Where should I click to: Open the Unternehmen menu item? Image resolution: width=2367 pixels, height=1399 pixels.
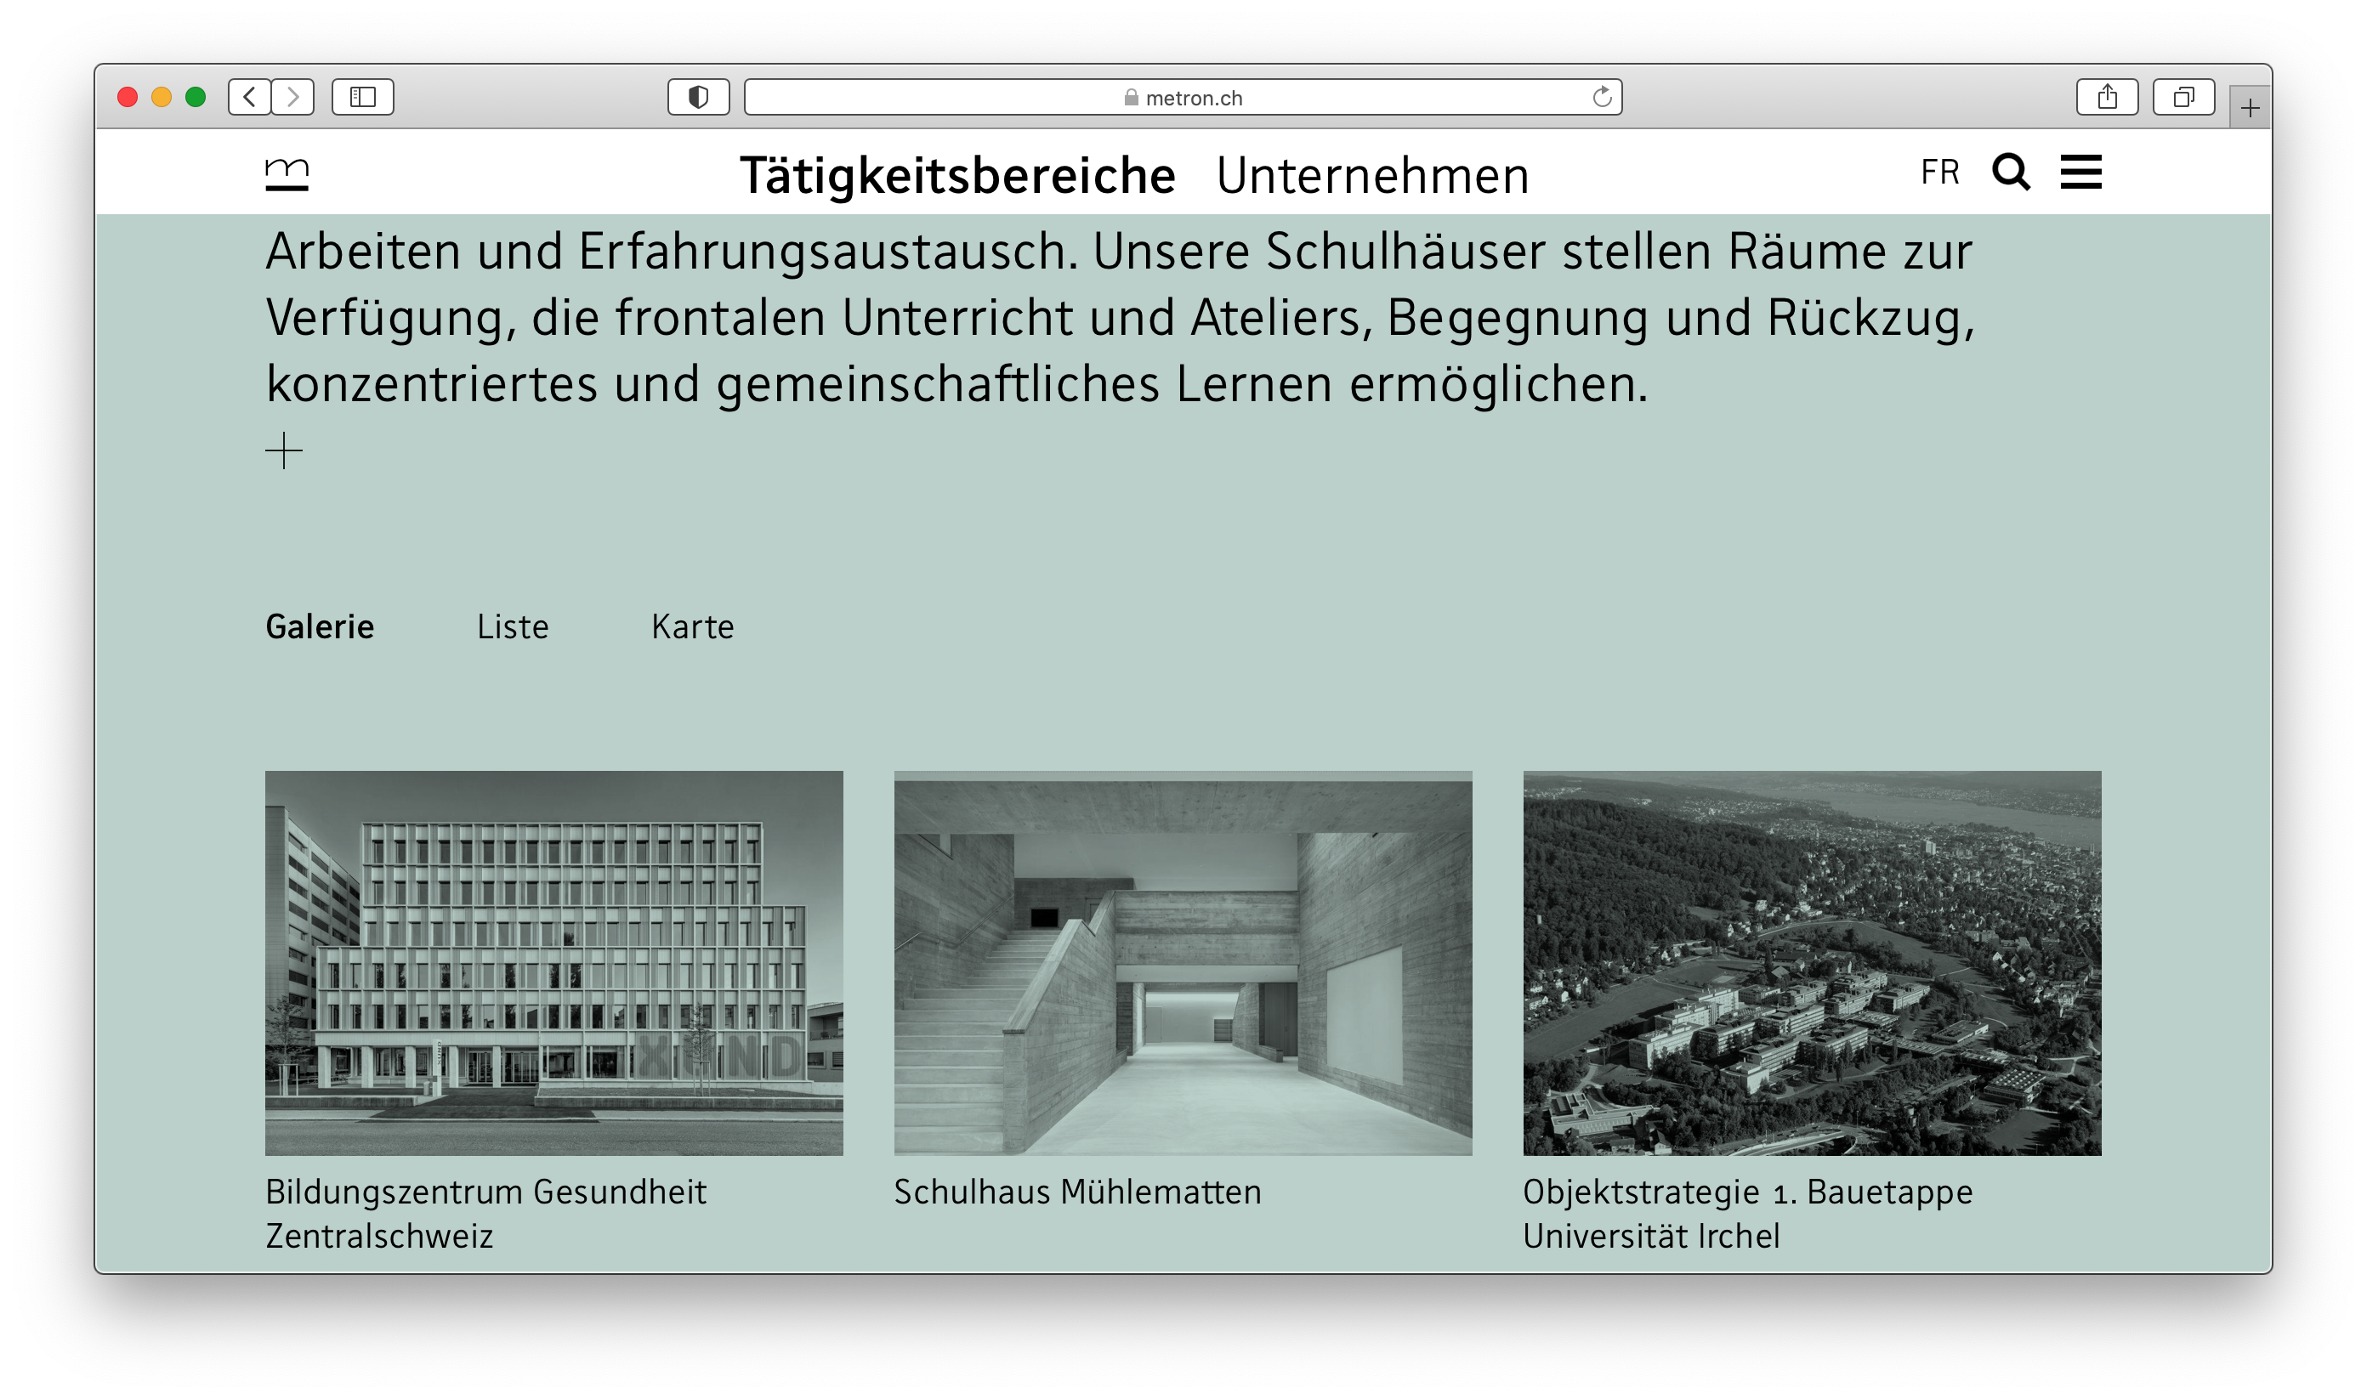coord(1372,175)
